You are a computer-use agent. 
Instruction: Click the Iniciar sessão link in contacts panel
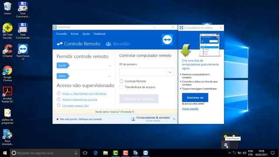190,109
